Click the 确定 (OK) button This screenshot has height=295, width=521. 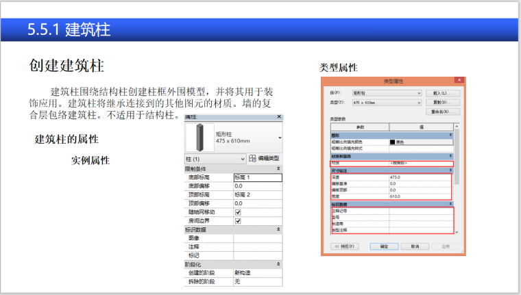point(384,246)
